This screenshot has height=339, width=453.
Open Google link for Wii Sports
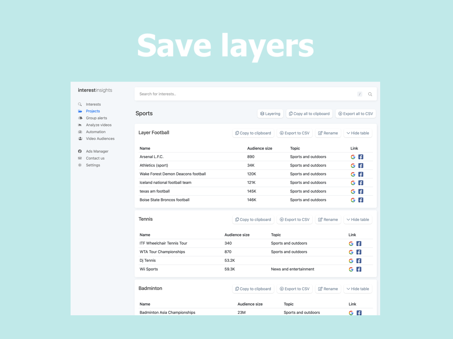[351, 270]
